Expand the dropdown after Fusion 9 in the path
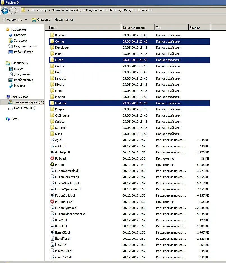The height and width of the screenshot is (263, 226). pyautogui.click(x=152, y=10)
